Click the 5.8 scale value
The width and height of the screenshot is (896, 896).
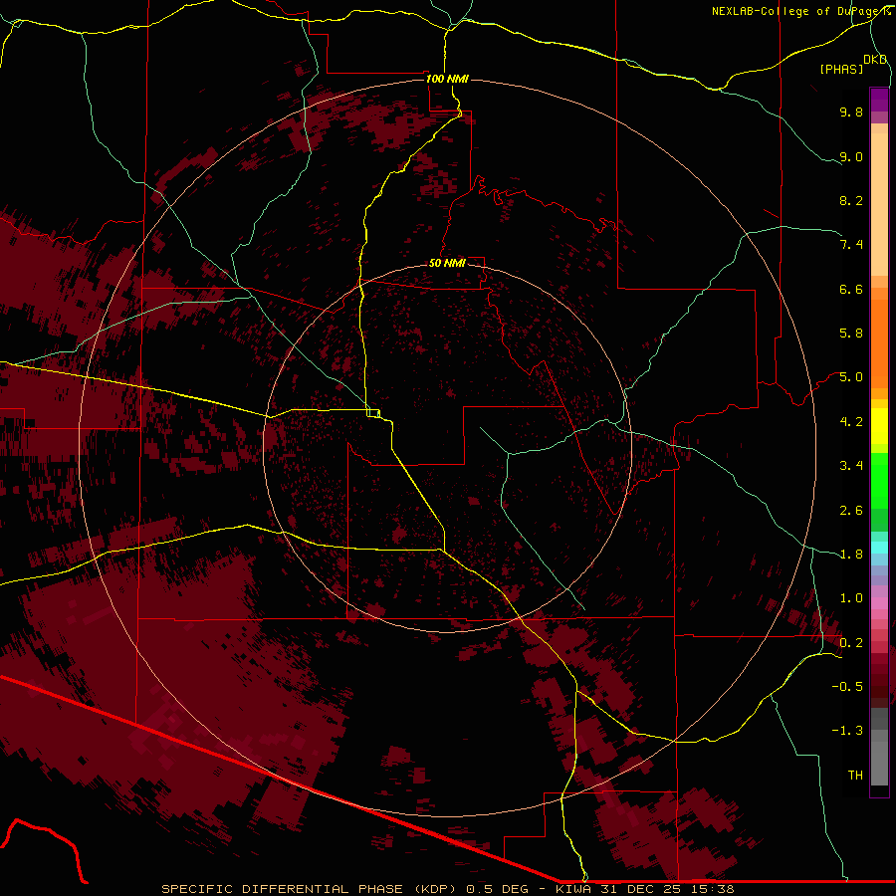[851, 334]
